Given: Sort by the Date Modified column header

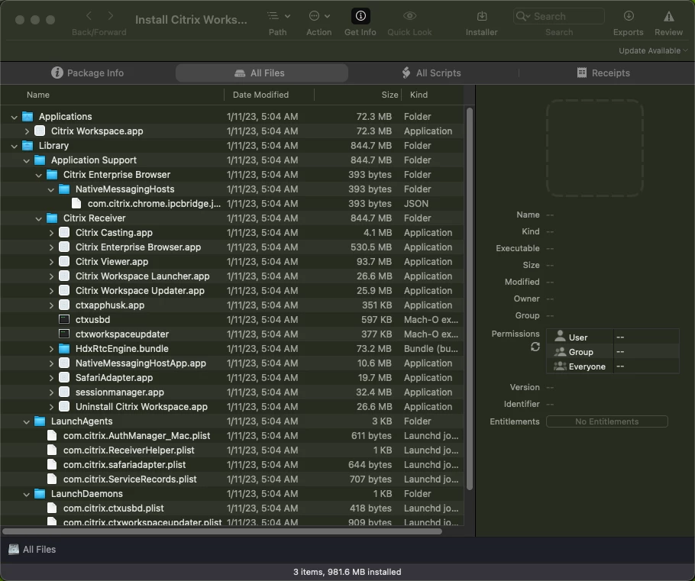Looking at the screenshot, I should (269, 95).
